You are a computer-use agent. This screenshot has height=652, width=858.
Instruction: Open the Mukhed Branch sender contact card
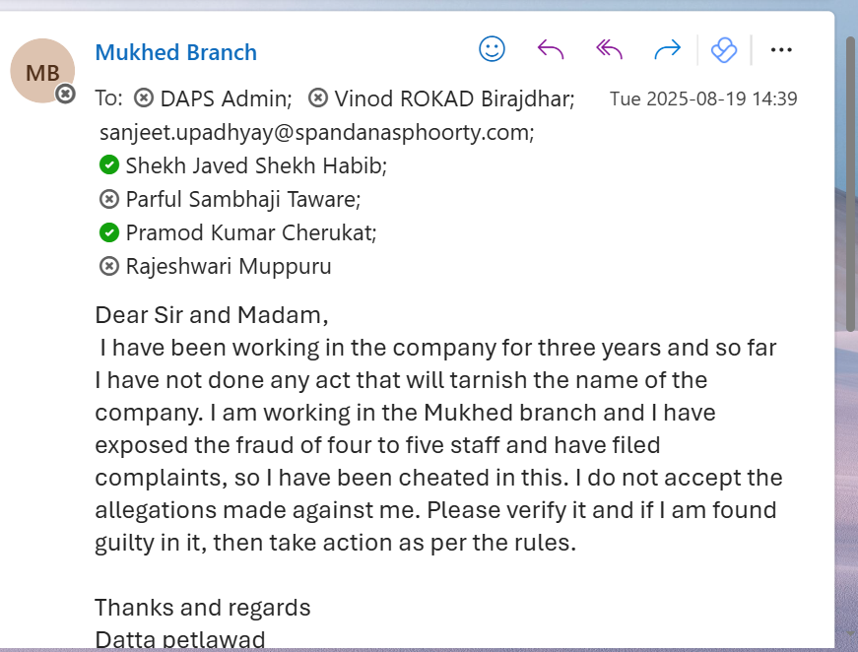point(175,52)
